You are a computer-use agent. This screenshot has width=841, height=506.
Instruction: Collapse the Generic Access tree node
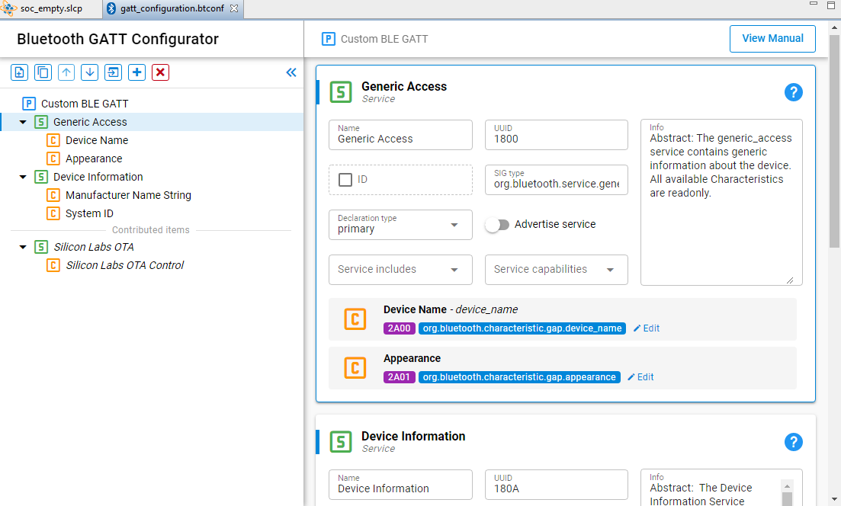[22, 121]
